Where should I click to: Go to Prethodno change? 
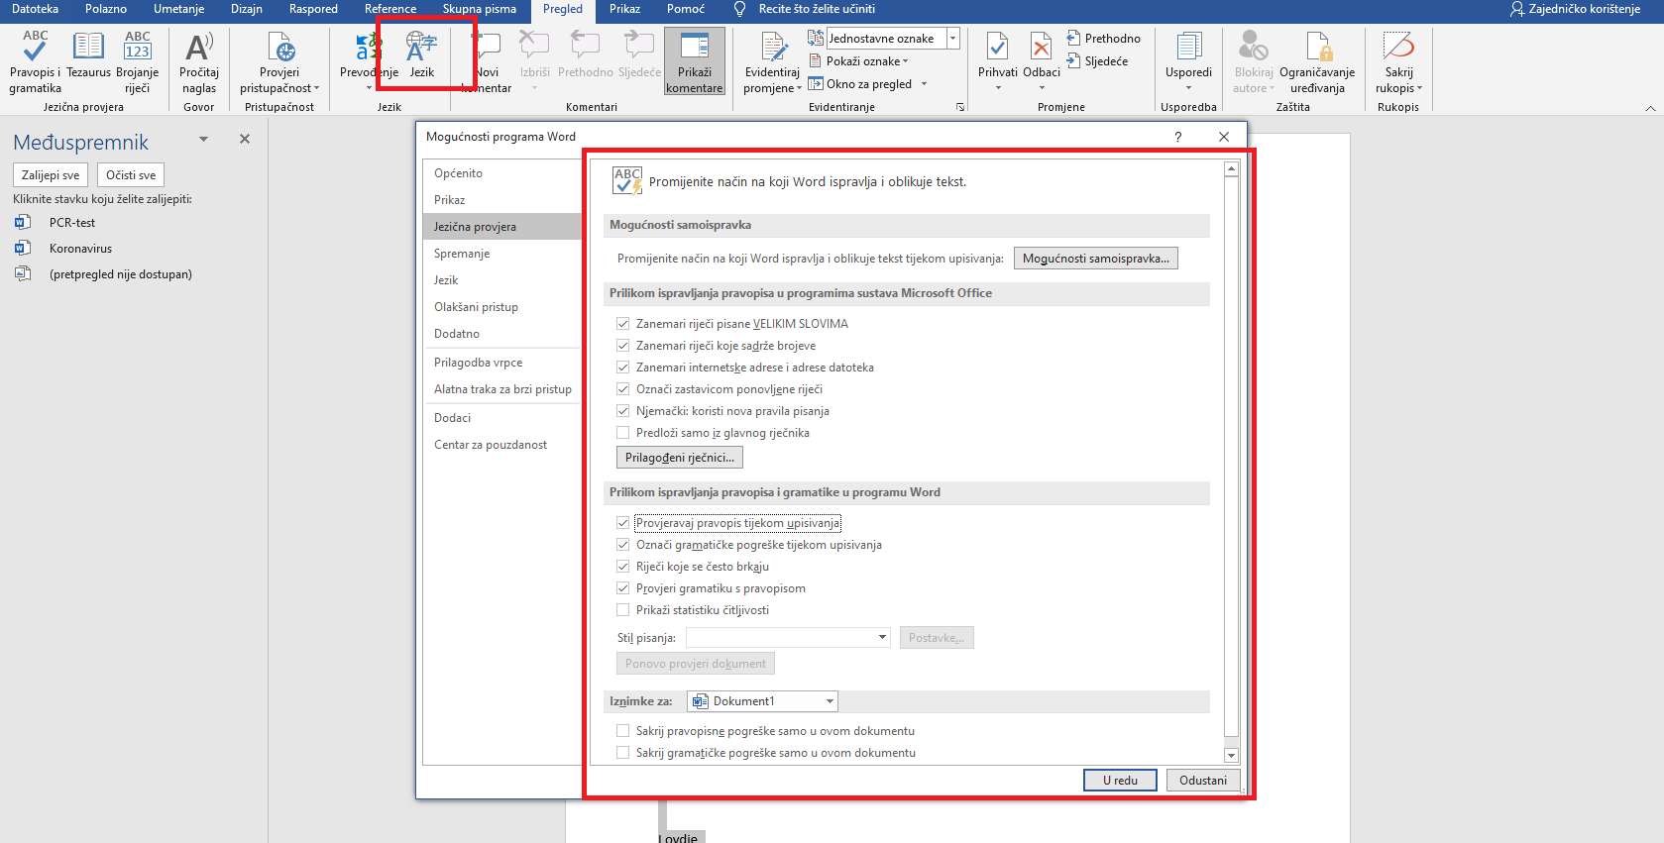tap(1103, 39)
